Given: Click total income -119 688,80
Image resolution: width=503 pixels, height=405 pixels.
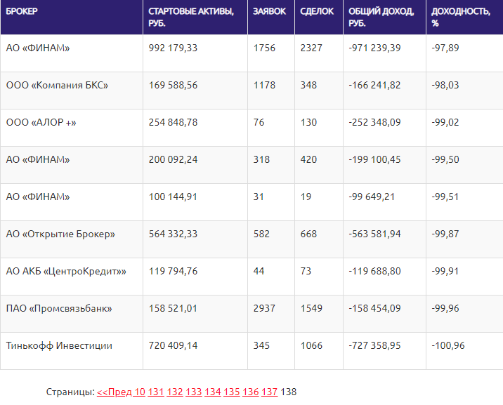Looking at the screenshot, I should pyautogui.click(x=374, y=271).
